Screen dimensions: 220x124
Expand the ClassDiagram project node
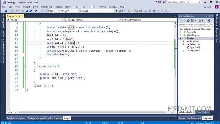(181, 35)
